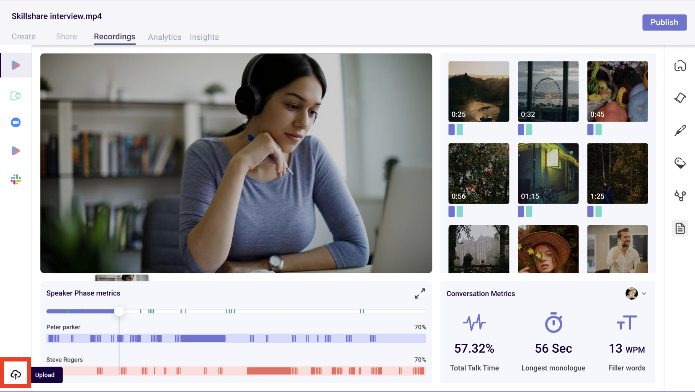Select the pen highlighter icon
Viewport: 695px width, 392px height.
pos(680,130)
